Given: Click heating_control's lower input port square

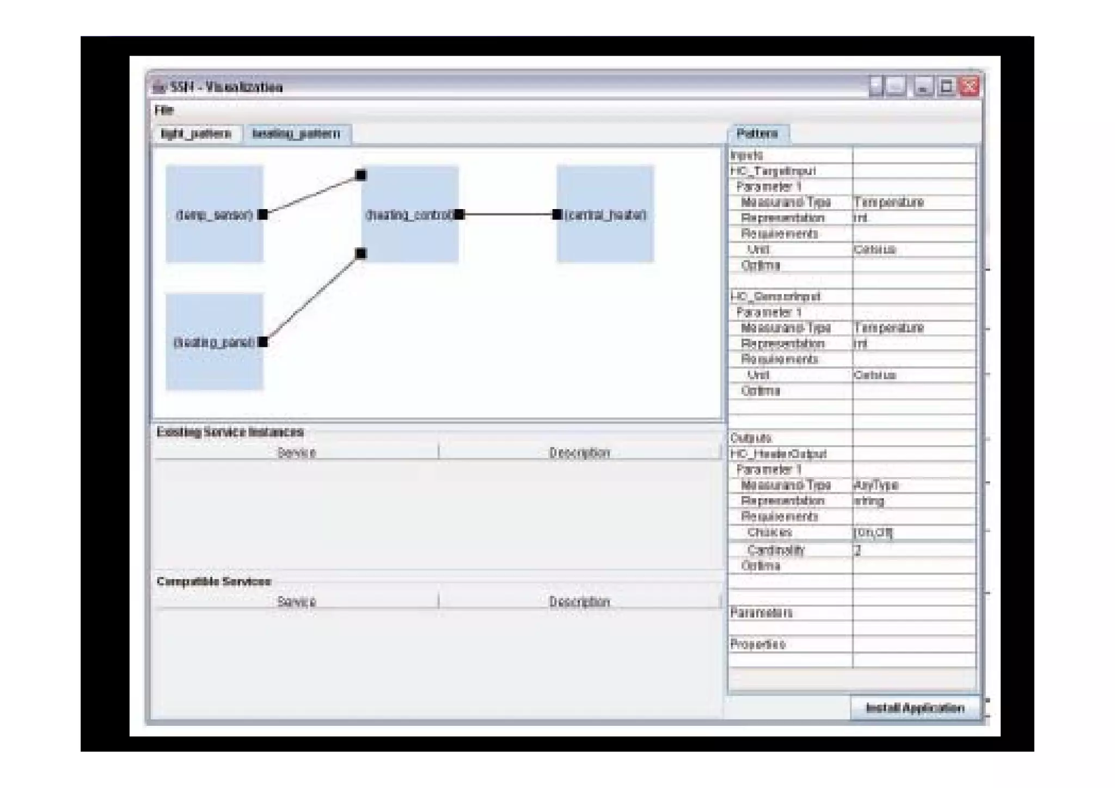Looking at the screenshot, I should pyautogui.click(x=361, y=253).
